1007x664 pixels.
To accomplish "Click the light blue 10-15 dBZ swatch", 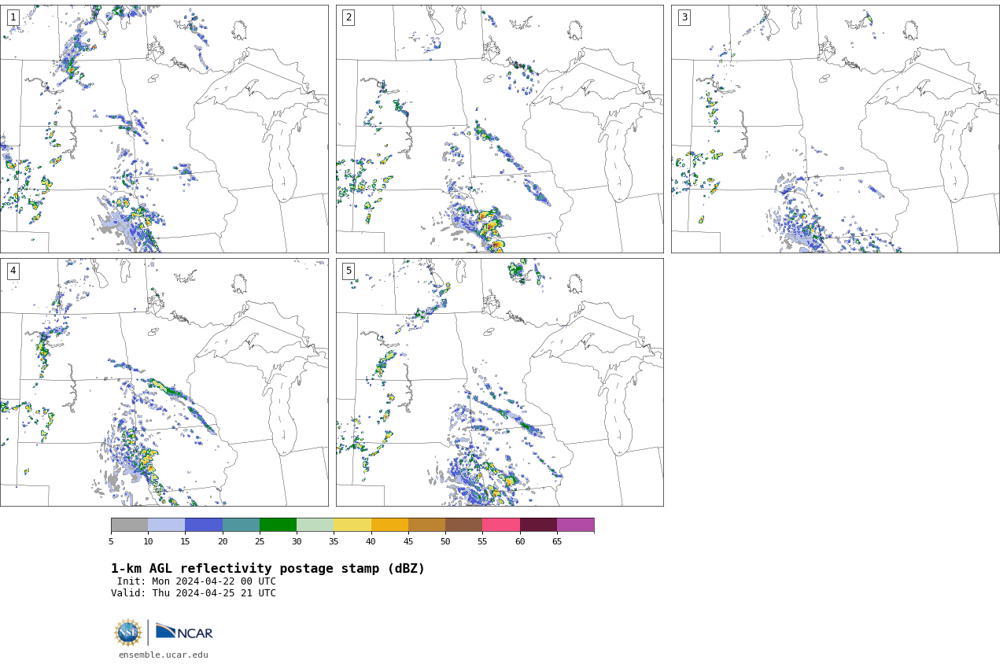I will click(x=166, y=525).
